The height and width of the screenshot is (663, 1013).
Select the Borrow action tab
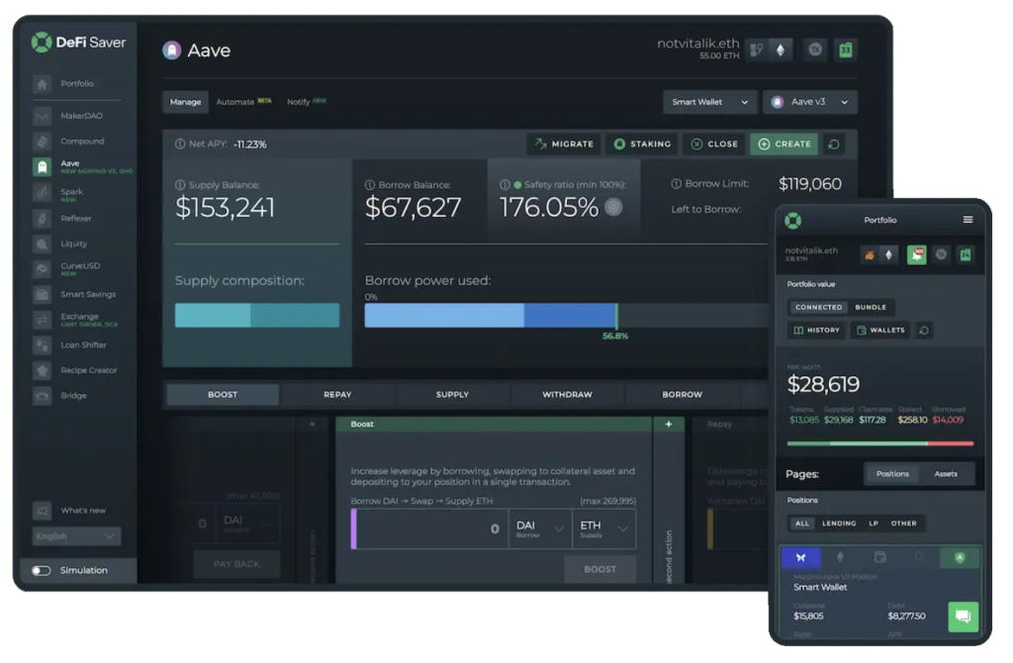click(683, 395)
